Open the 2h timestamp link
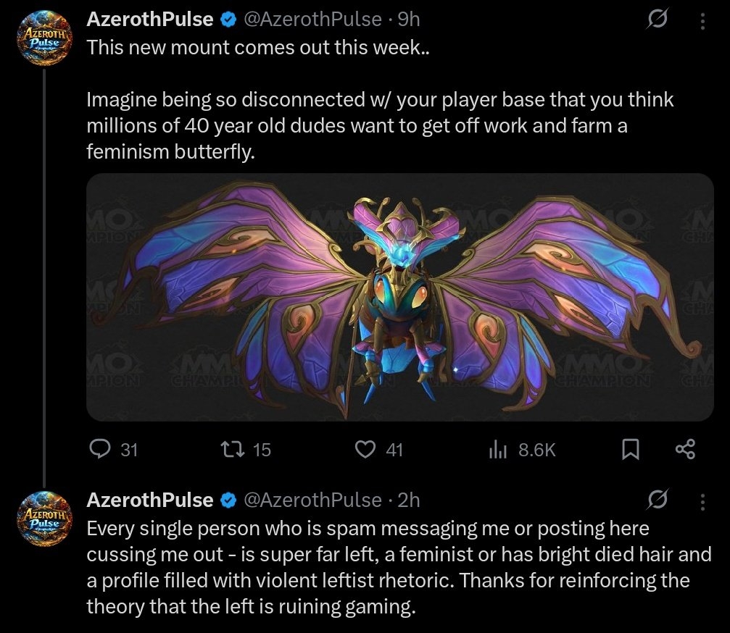The image size is (730, 633). click(x=409, y=500)
